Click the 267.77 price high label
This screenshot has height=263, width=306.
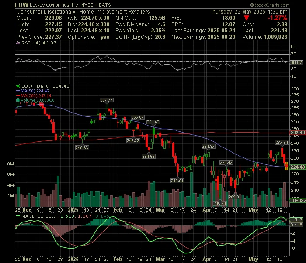click(x=106, y=100)
